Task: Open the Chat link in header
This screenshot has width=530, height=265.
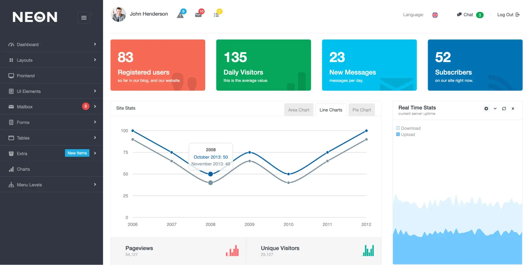Action: coord(470,15)
